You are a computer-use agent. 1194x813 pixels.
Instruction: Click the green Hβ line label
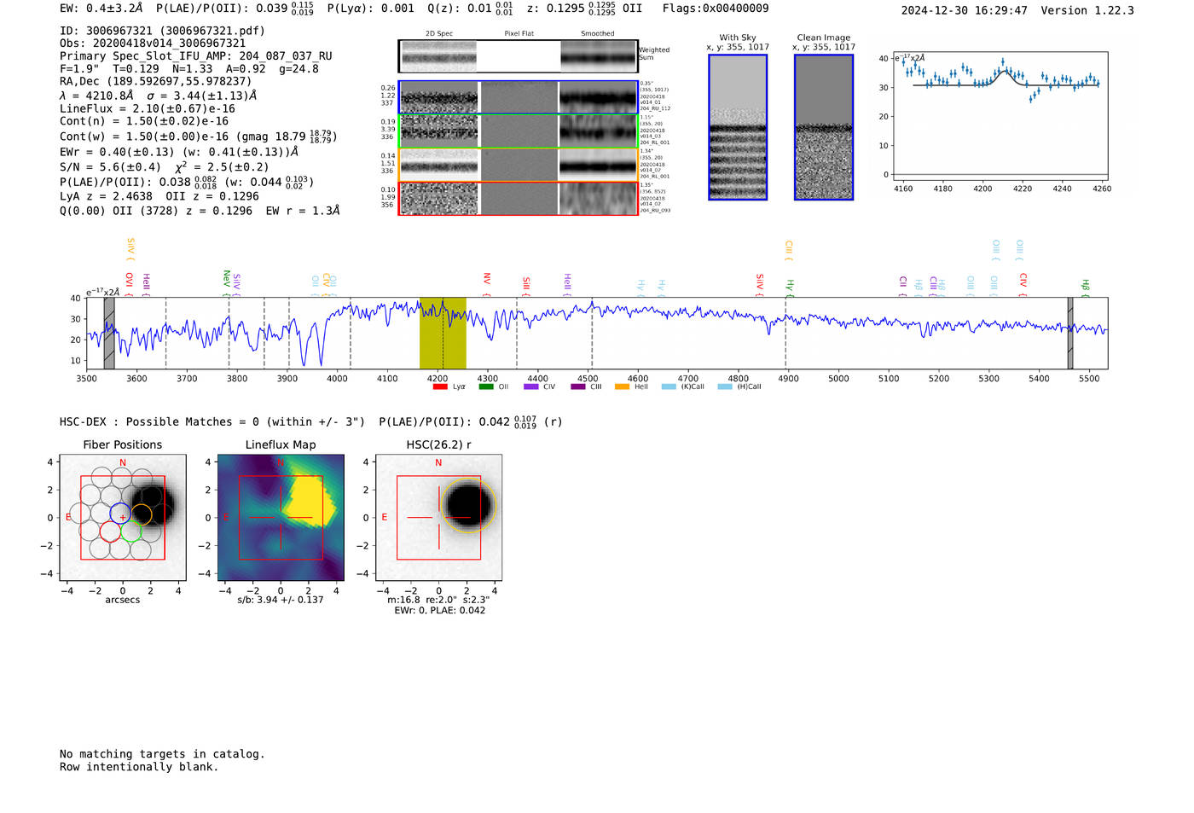(x=1086, y=288)
